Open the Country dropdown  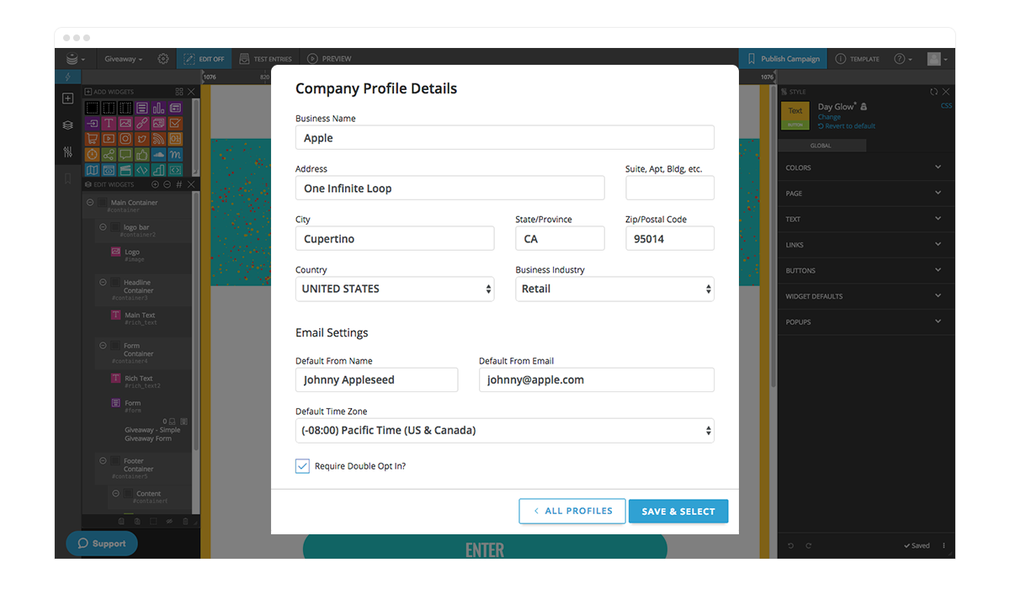394,289
